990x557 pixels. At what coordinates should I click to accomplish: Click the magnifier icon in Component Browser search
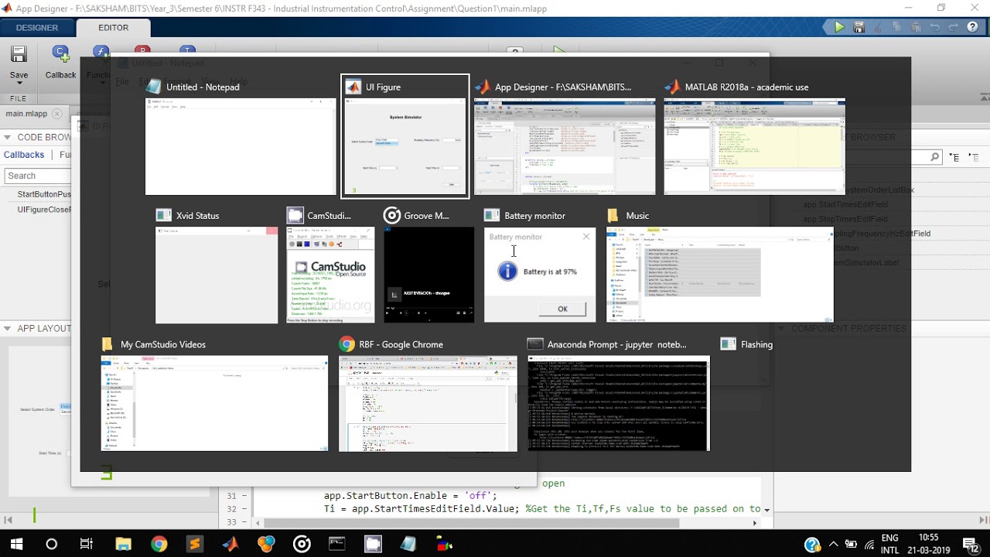tap(934, 157)
